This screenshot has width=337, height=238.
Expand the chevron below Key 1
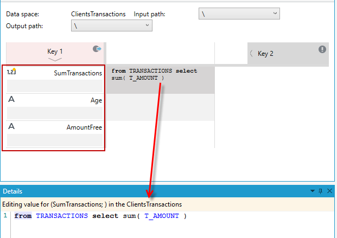(x=55, y=60)
